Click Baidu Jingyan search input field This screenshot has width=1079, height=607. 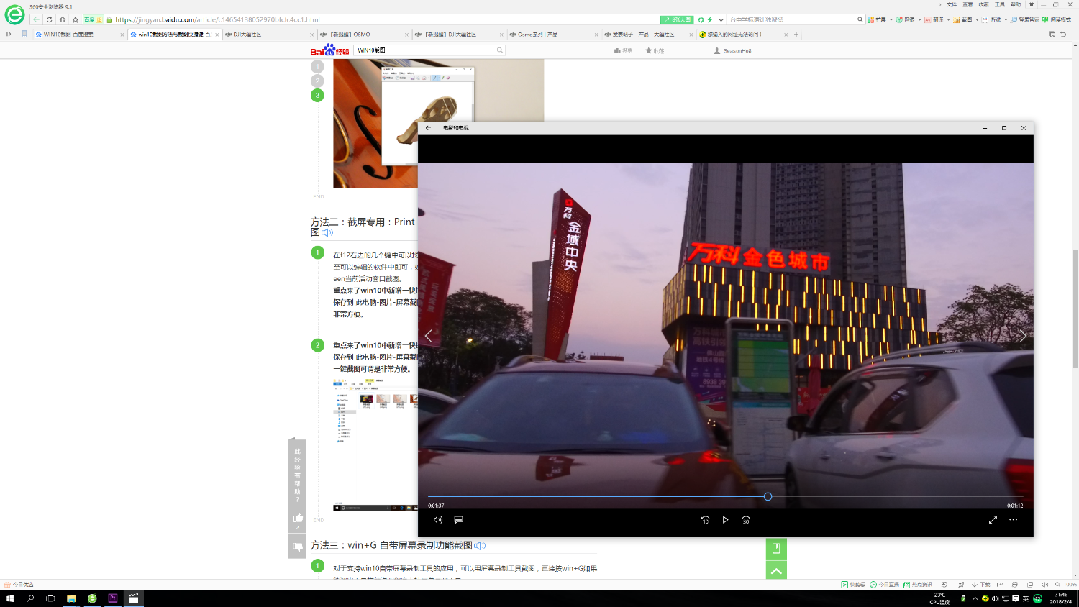[425, 50]
